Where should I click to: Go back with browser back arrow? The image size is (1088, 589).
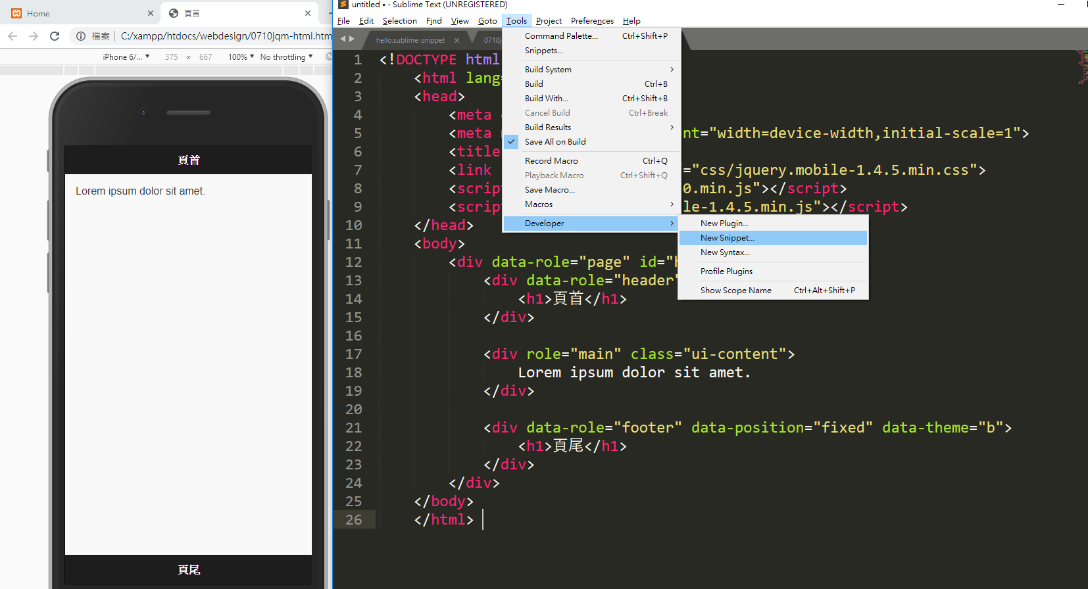click(x=12, y=36)
